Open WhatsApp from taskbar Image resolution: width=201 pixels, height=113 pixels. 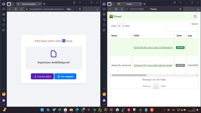click(83, 110)
